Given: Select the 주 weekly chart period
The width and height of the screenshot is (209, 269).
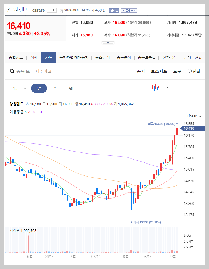Looking at the screenshot, I should pyautogui.click(x=55, y=88).
